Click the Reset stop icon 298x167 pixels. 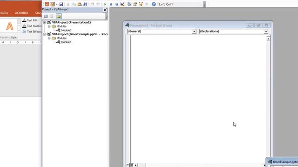[116, 4]
